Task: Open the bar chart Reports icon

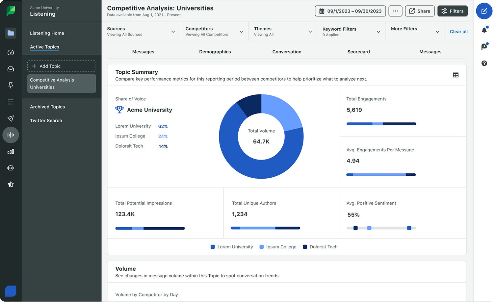Action: tap(11, 151)
